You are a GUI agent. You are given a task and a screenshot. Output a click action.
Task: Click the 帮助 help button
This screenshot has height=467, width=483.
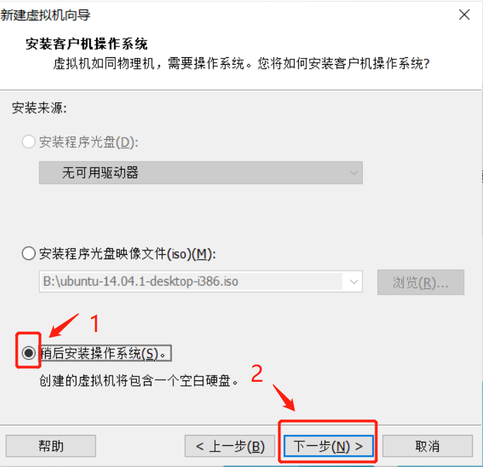coord(51,446)
